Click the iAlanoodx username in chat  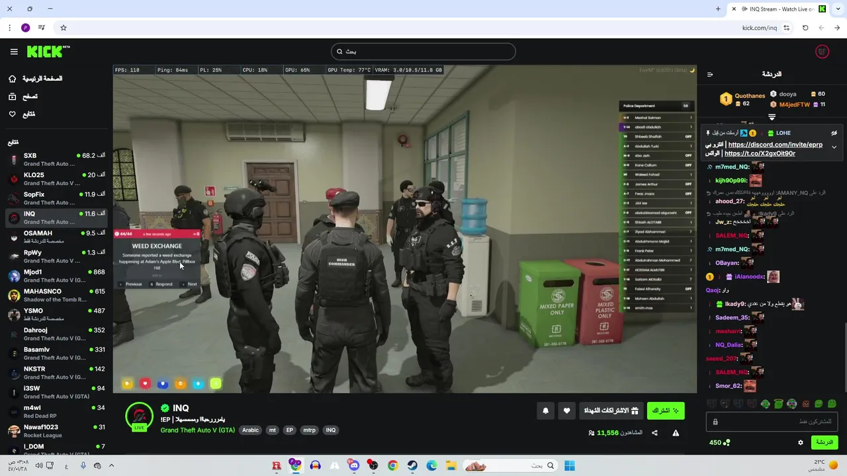(x=748, y=277)
